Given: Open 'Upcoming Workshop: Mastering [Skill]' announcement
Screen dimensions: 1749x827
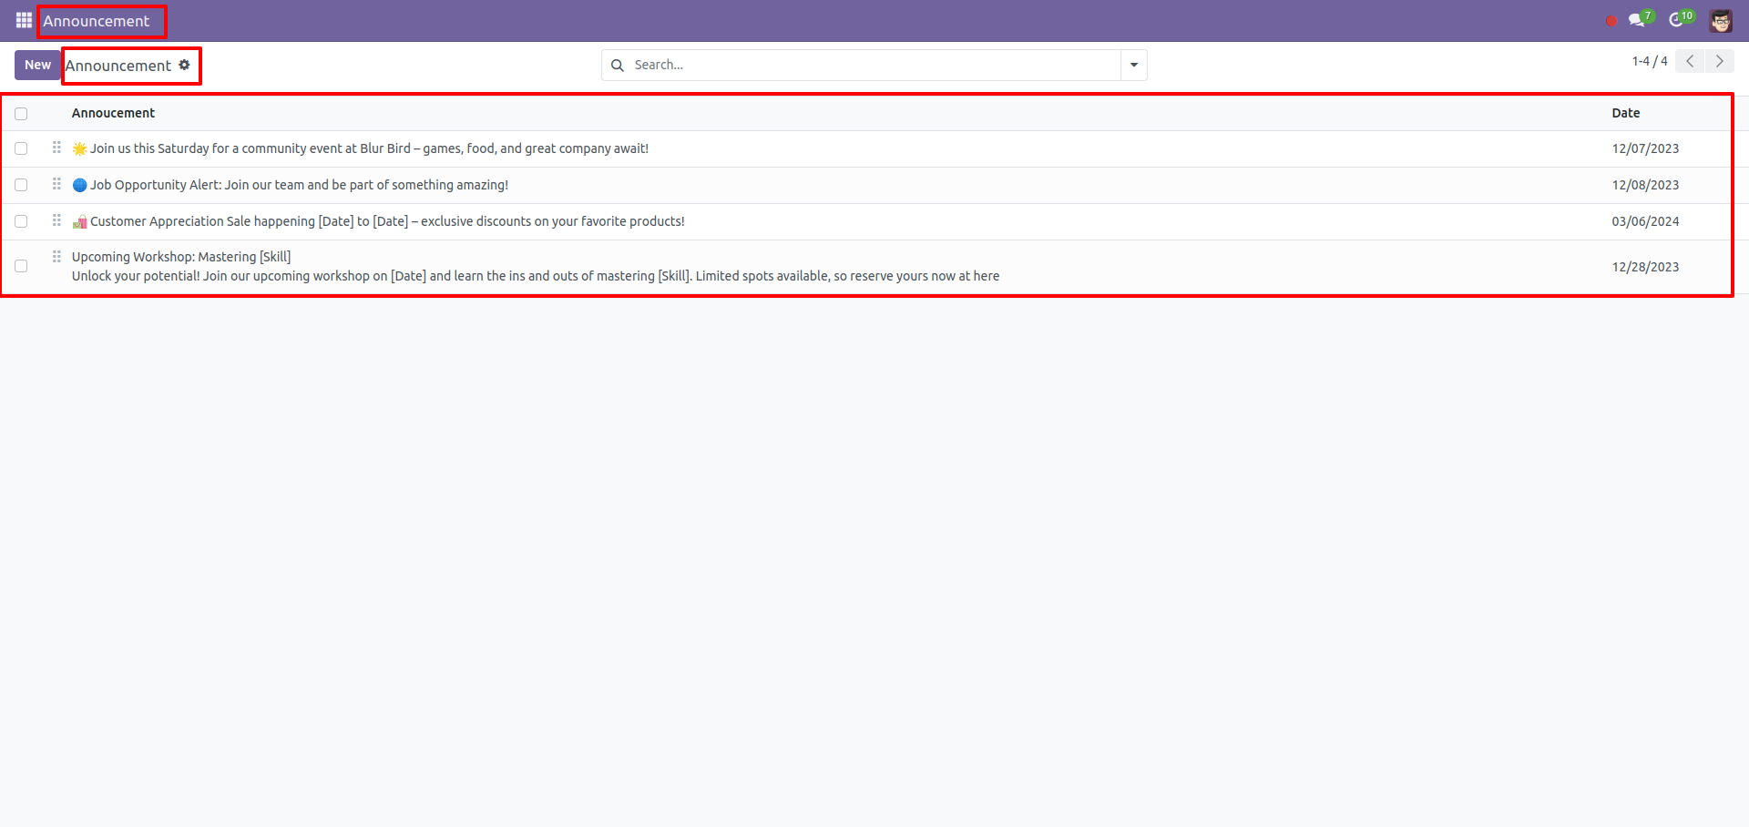Looking at the screenshot, I should click(x=536, y=266).
